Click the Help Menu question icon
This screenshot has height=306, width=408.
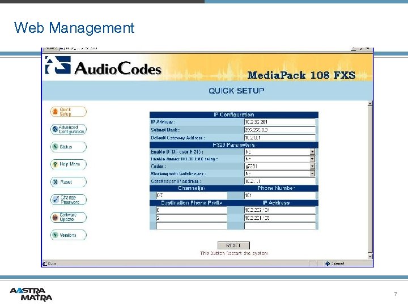[55, 164]
